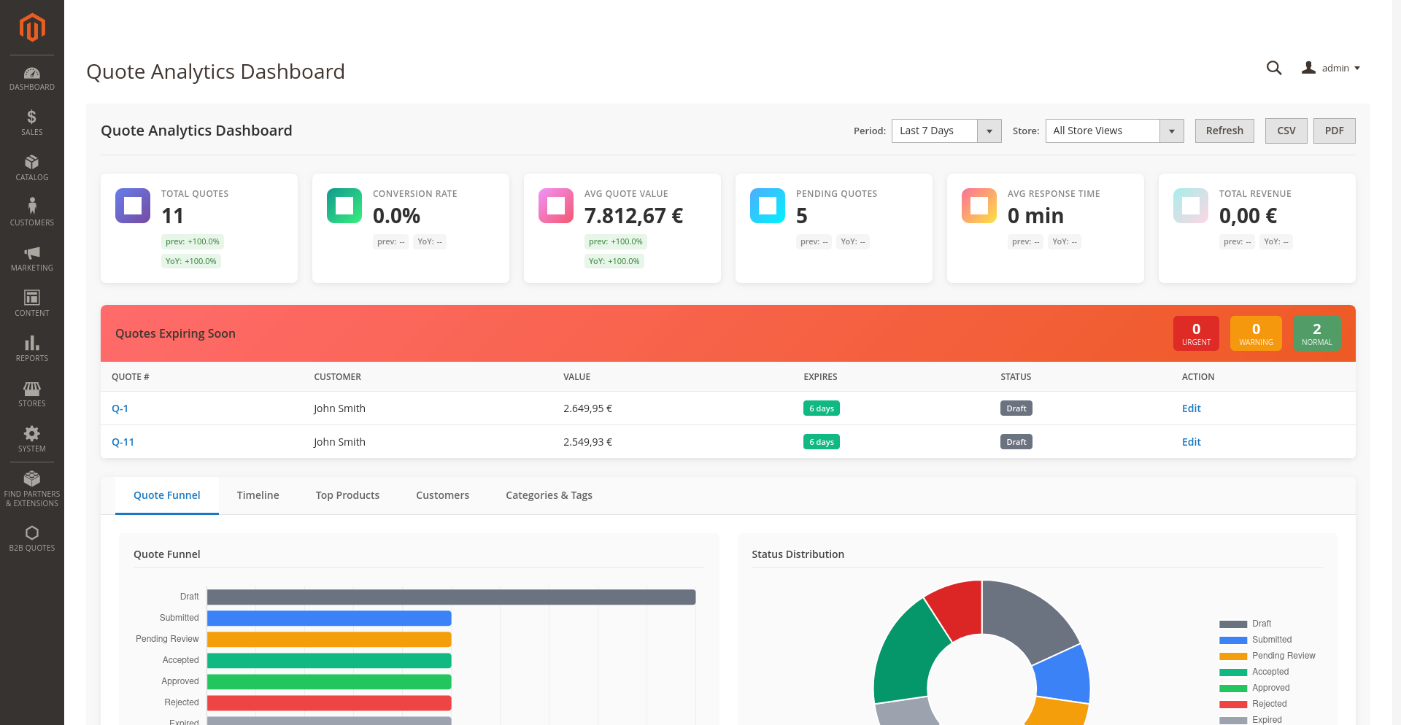Click the Avg Quote Value card icon
The width and height of the screenshot is (1401, 725).
tap(556, 206)
